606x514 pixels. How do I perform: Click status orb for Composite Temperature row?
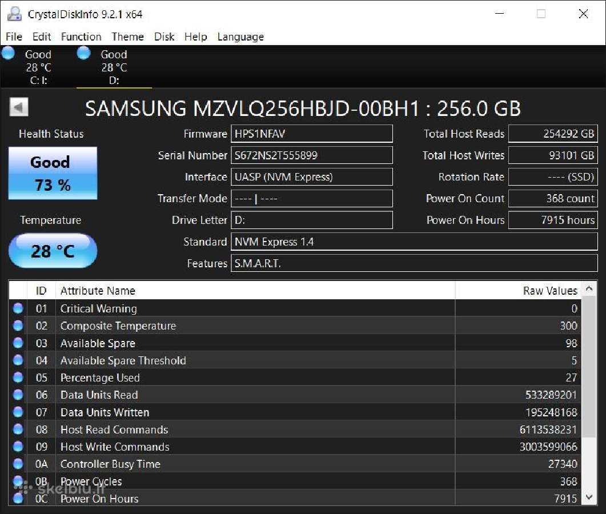pyautogui.click(x=18, y=326)
